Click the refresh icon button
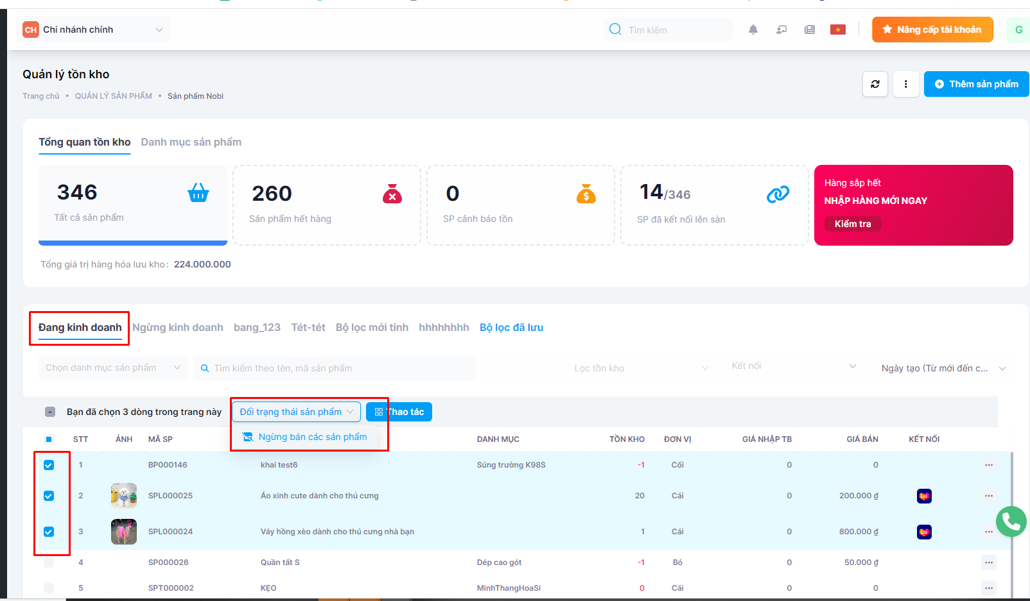The width and height of the screenshot is (1030, 601). [875, 84]
